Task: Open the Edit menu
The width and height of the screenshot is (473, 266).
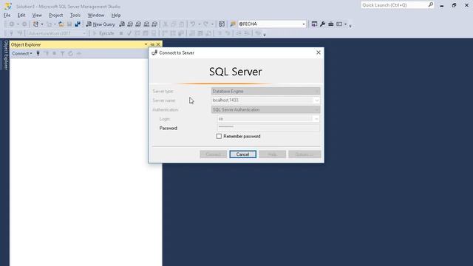Action: [x=21, y=15]
